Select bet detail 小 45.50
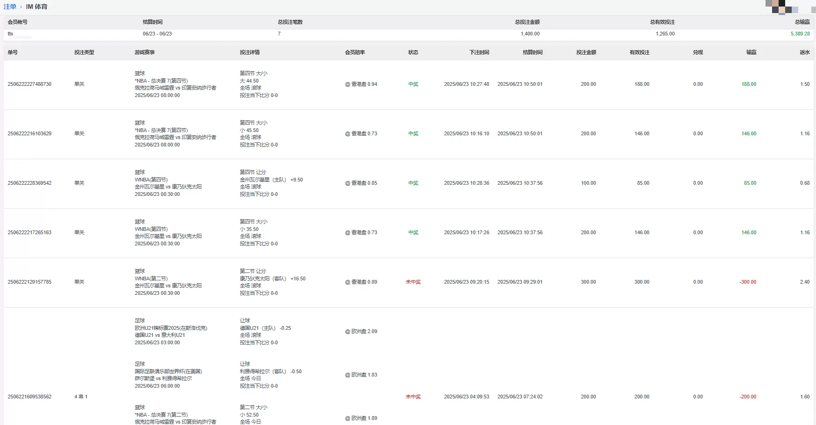816x425 pixels. click(249, 130)
